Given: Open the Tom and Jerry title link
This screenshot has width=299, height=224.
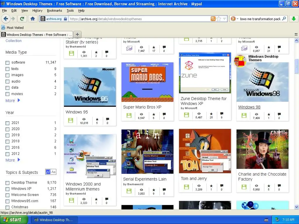Looking at the screenshot, I should 194,178.
